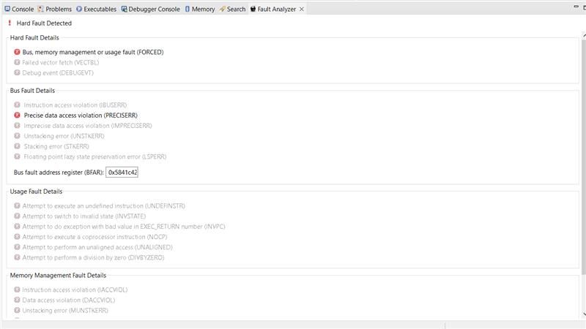
Task: Click 'Bus, memory management or usage fault (FORCED)'
Action: (x=93, y=52)
